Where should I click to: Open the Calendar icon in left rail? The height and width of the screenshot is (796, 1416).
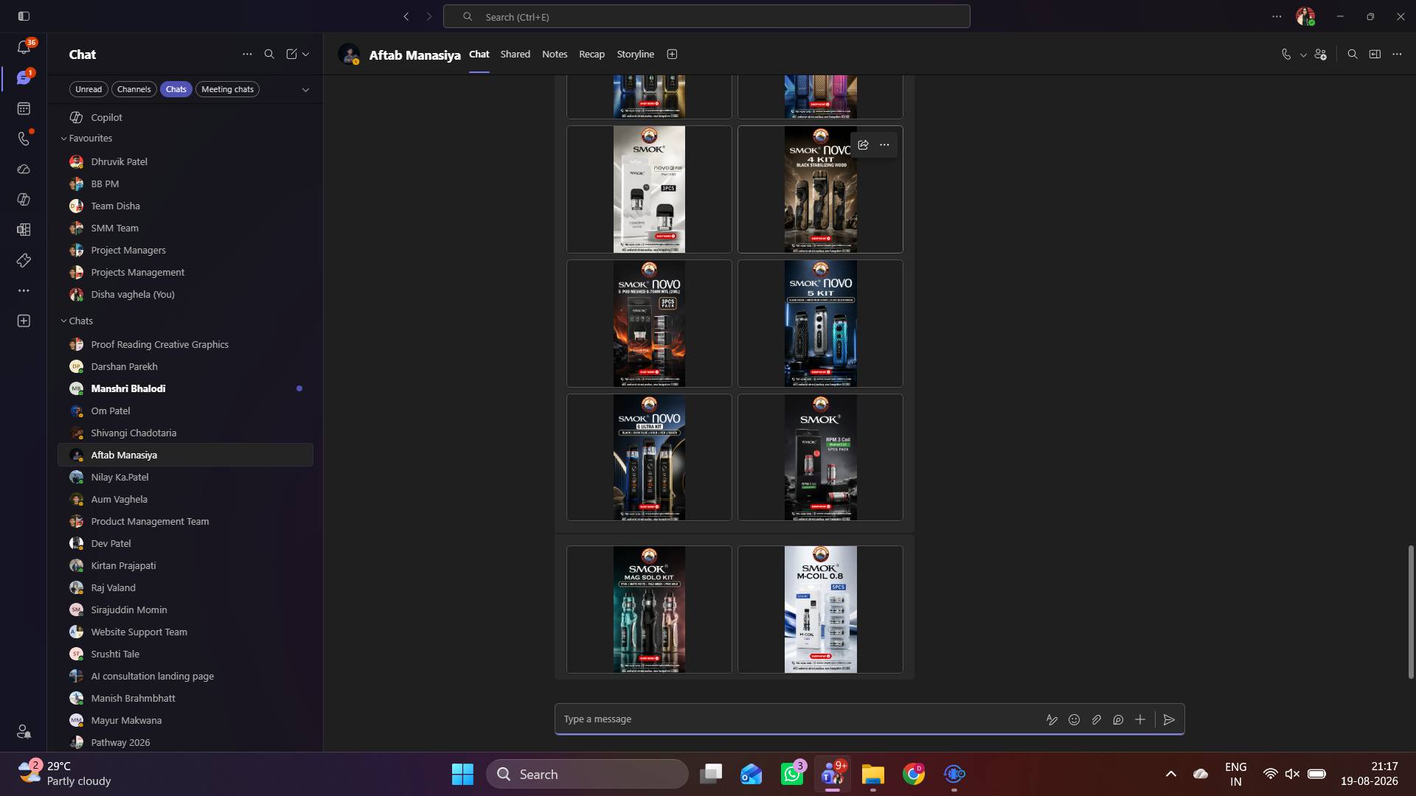pyautogui.click(x=24, y=108)
